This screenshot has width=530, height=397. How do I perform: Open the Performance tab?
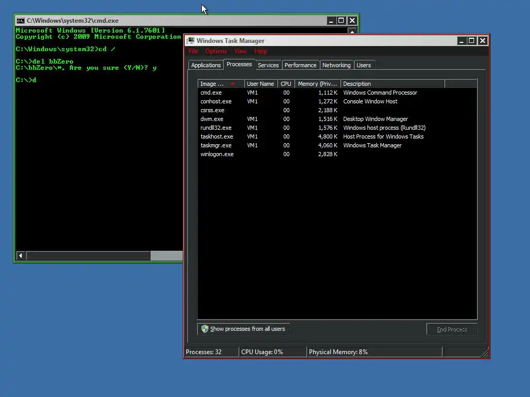[x=301, y=65]
